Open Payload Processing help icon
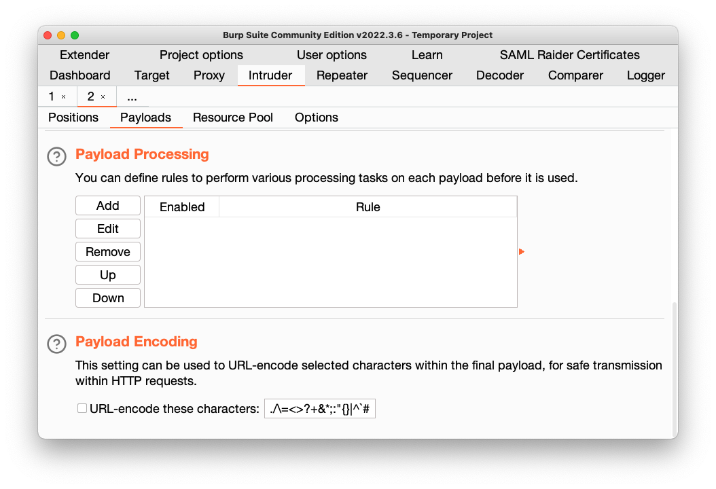Viewport: 716px width, 489px height. pos(56,156)
